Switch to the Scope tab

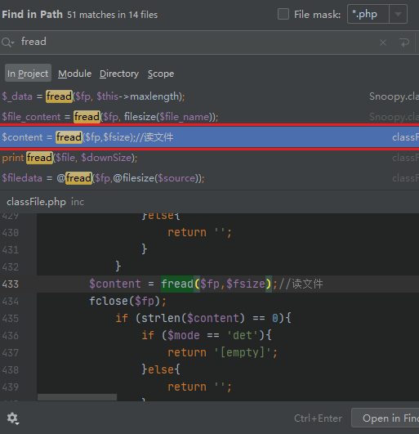click(x=161, y=74)
